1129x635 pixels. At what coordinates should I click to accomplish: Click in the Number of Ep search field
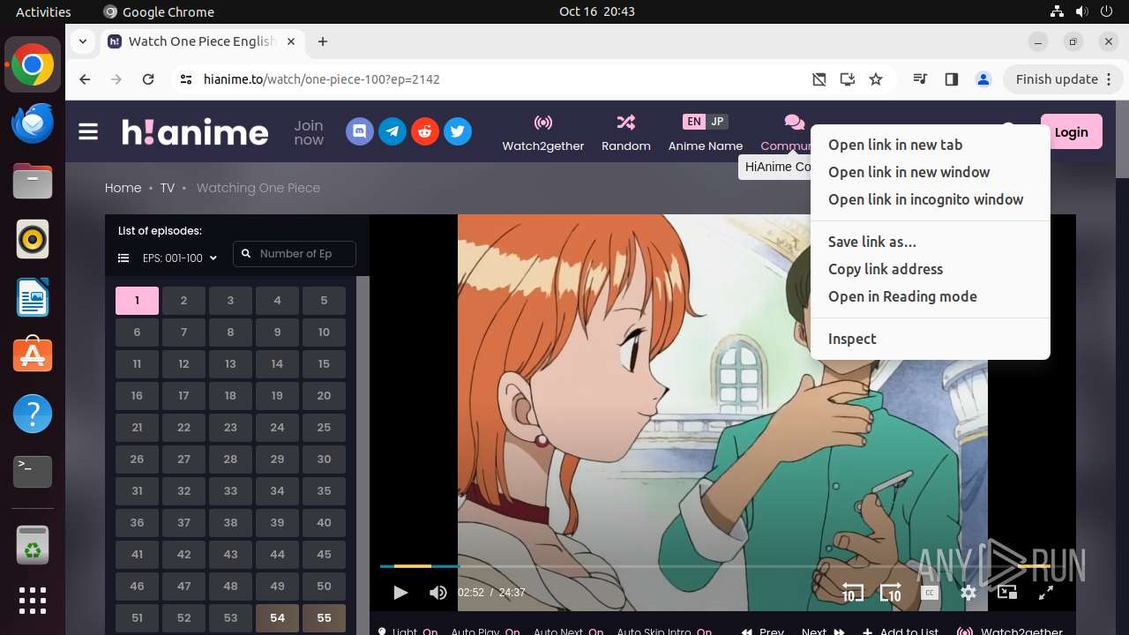tap(295, 254)
